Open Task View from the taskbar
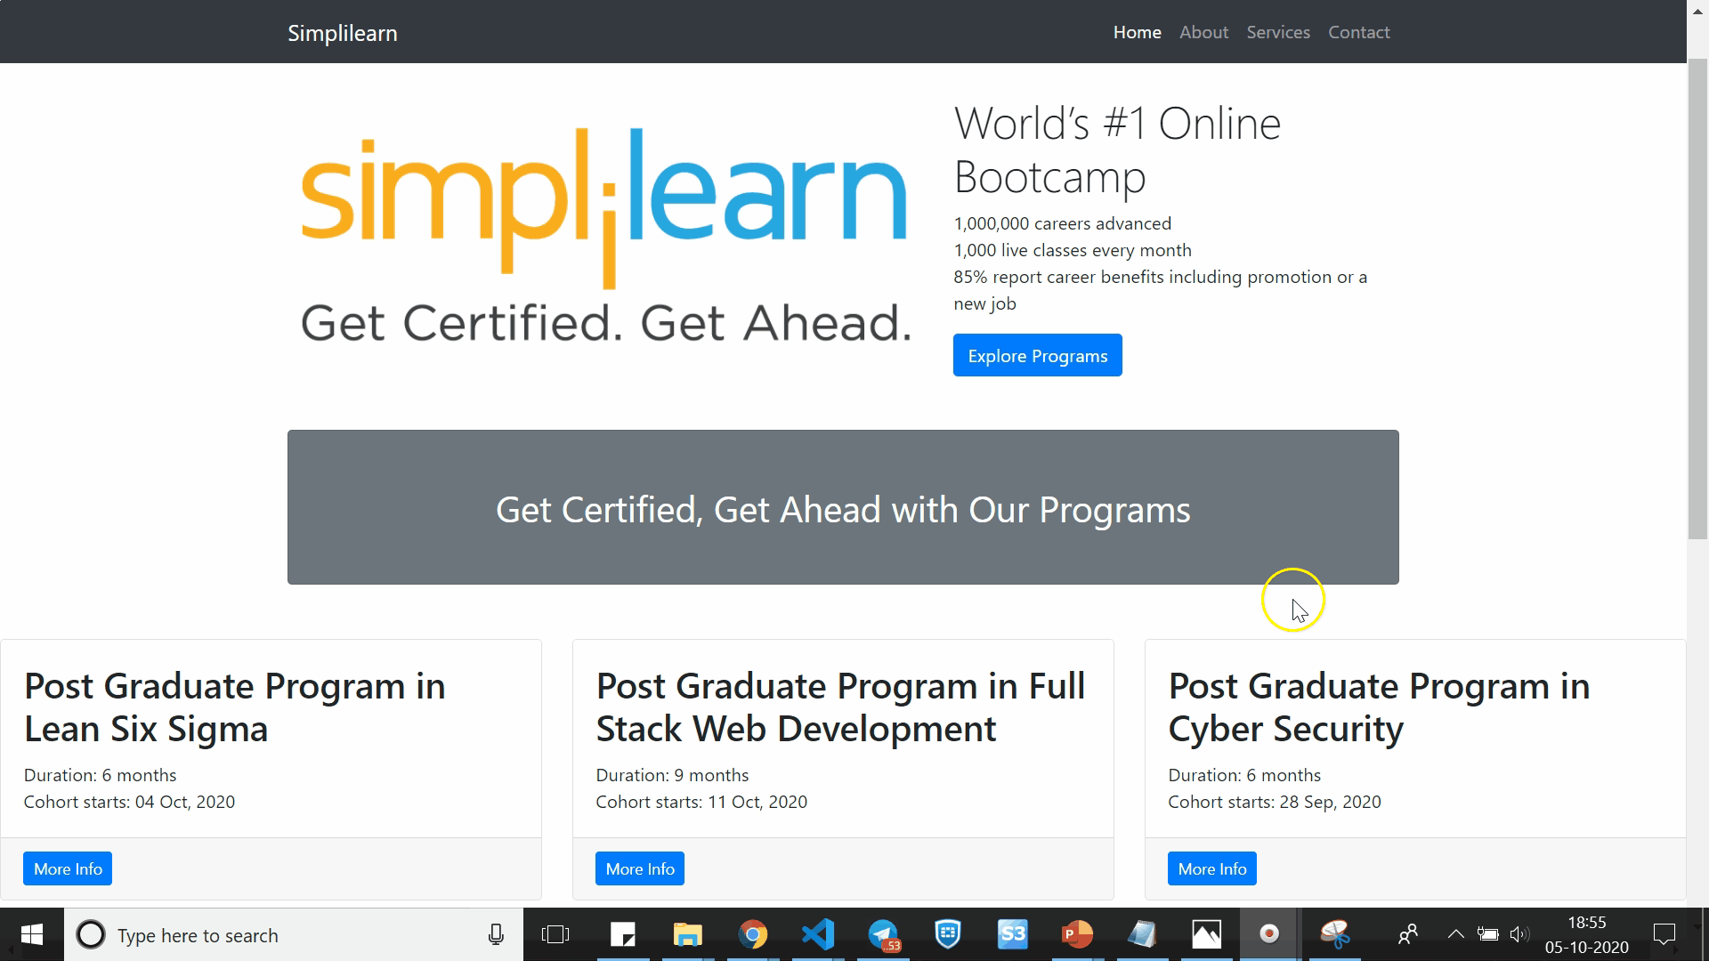The image size is (1709, 961). [x=555, y=934]
